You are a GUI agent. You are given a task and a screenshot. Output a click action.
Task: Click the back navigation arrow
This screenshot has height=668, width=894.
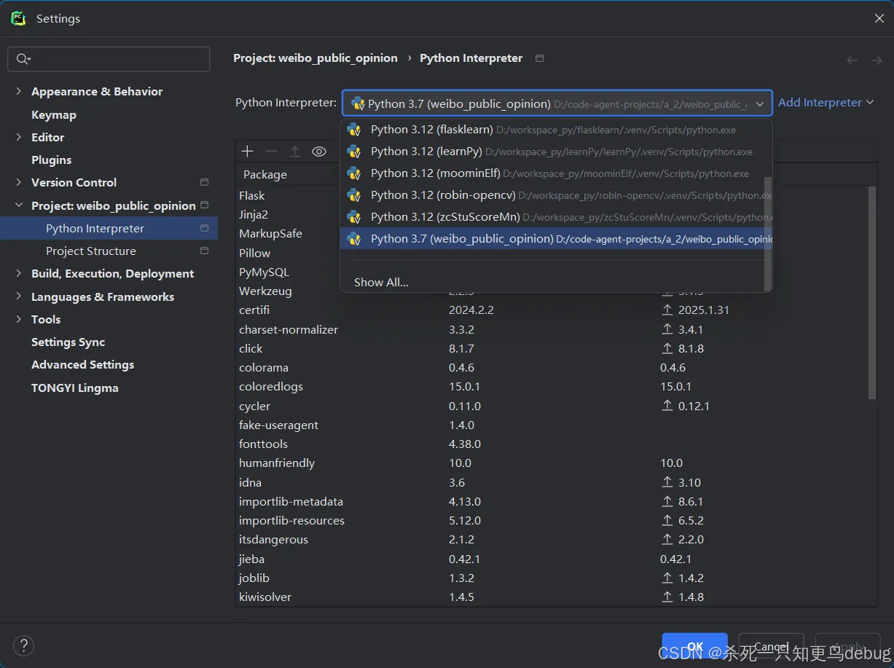tap(852, 60)
